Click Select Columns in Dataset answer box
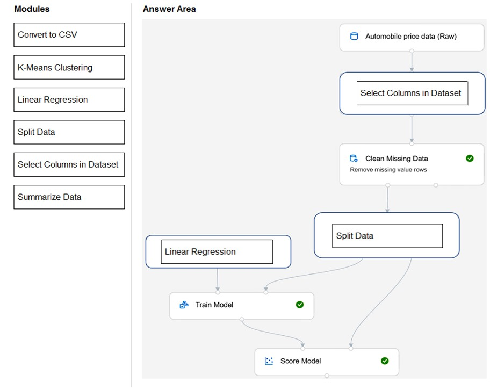 pyautogui.click(x=412, y=93)
